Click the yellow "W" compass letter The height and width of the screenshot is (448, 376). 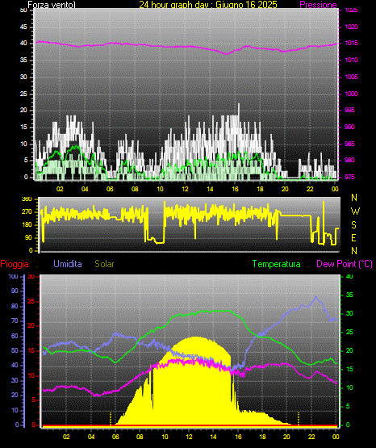click(355, 211)
